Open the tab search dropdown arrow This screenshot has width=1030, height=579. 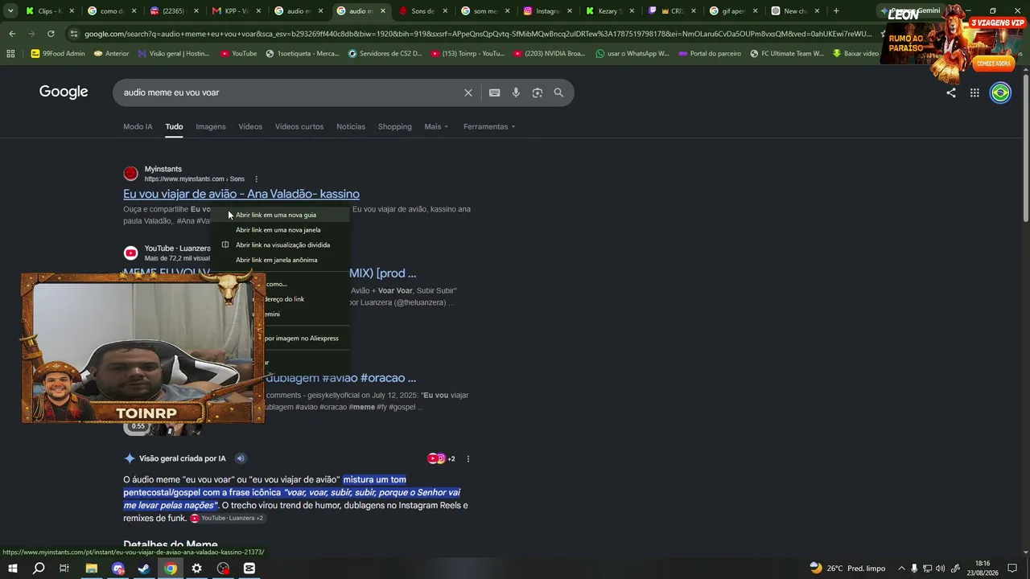pyautogui.click(x=10, y=11)
